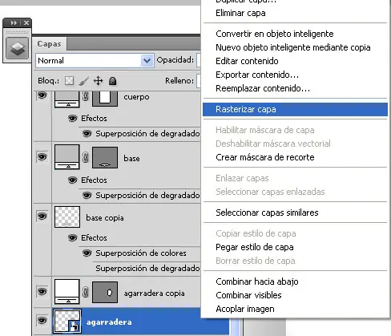The image size is (391, 336).
Task: Select agarradera copia vector mask thumbnail
Action: [x=105, y=292]
